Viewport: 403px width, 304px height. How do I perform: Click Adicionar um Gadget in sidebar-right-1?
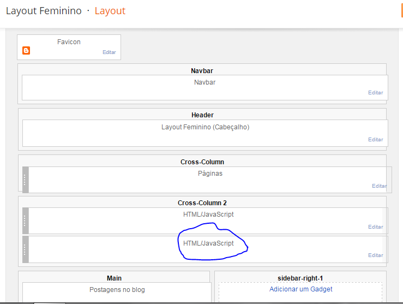click(300, 289)
